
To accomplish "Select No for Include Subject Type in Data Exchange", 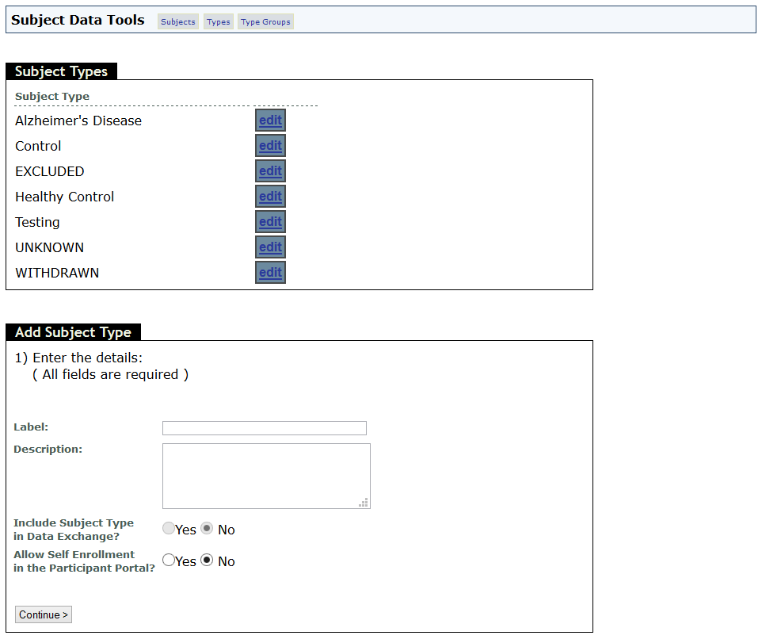I will click(207, 528).
